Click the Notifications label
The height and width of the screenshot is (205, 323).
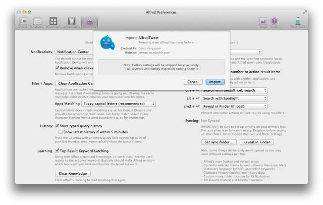point(42,52)
